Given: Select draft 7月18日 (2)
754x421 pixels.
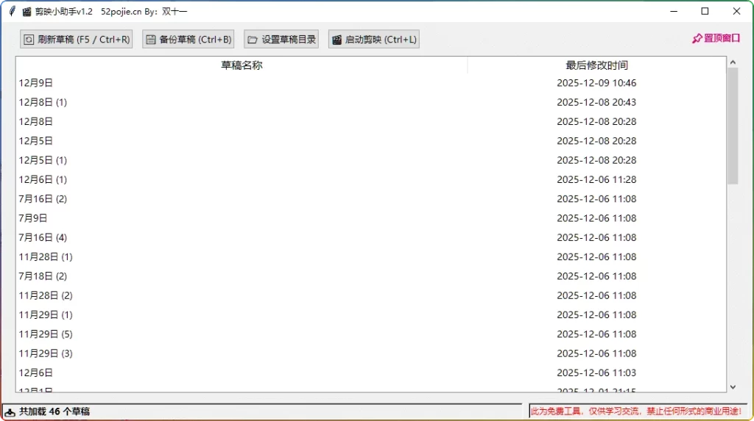Looking at the screenshot, I should 371,276.
